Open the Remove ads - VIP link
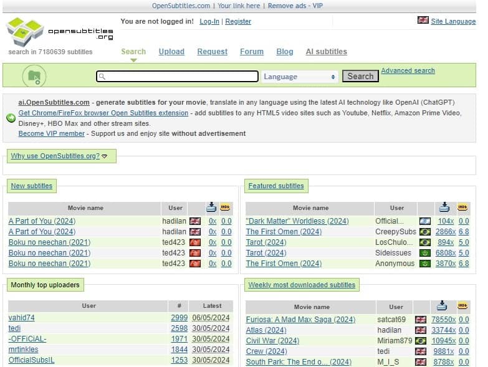Image resolution: width=488 pixels, height=367 pixels. [295, 6]
